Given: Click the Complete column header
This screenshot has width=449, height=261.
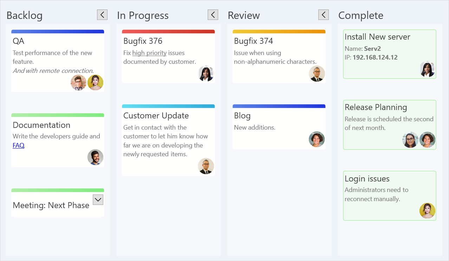Looking at the screenshot, I should (360, 15).
